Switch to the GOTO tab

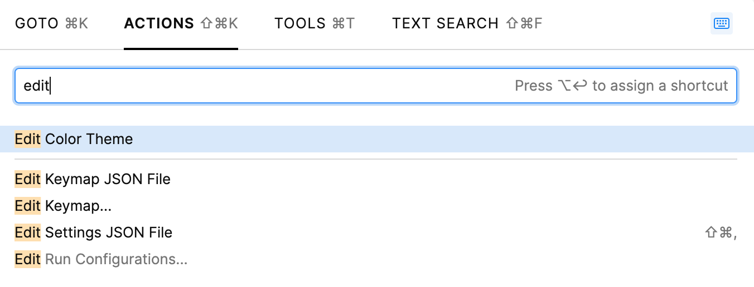point(51,23)
